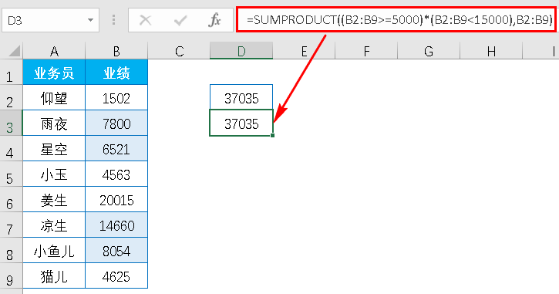Select row 9 header
Screen dimensions: 559x294
[11, 275]
